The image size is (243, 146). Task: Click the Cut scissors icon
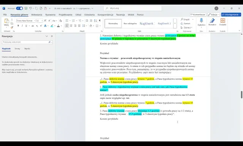[12, 20]
